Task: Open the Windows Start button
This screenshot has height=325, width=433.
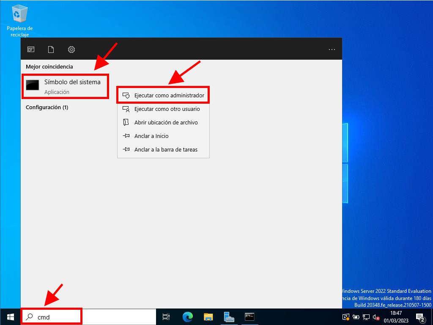Action: [11, 317]
